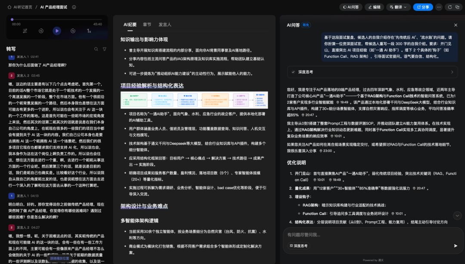
Task: Toggle 深度思考 mode in the input box
Action: [x=299, y=245]
